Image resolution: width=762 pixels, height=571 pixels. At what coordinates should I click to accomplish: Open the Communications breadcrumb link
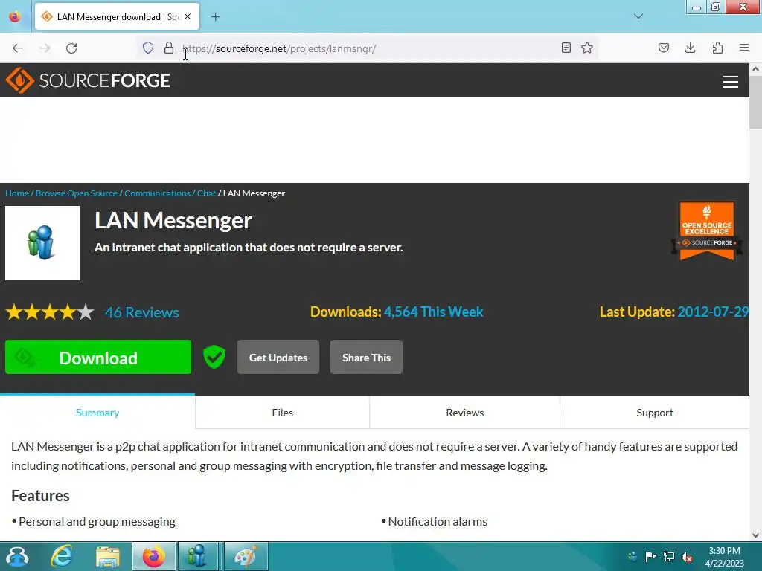pyautogui.click(x=157, y=193)
